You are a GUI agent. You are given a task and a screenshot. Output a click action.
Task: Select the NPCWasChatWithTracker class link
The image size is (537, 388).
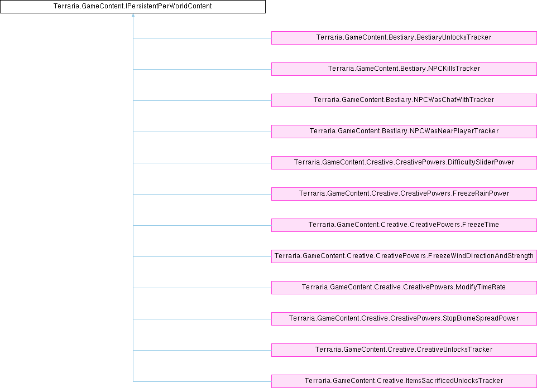pyautogui.click(x=404, y=100)
